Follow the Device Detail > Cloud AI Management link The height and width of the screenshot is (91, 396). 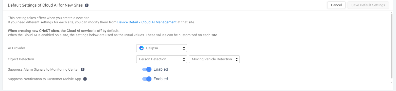point(147,22)
